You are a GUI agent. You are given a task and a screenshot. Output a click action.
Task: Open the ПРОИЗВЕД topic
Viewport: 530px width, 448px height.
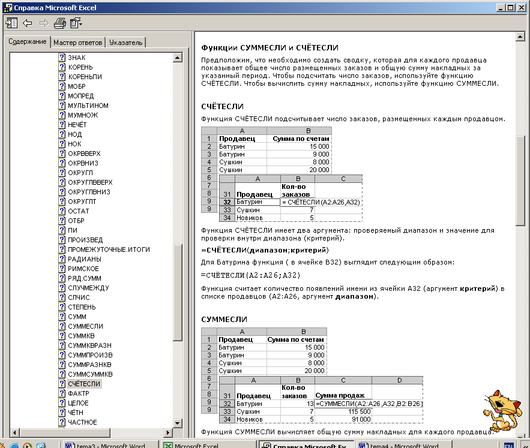coord(85,240)
